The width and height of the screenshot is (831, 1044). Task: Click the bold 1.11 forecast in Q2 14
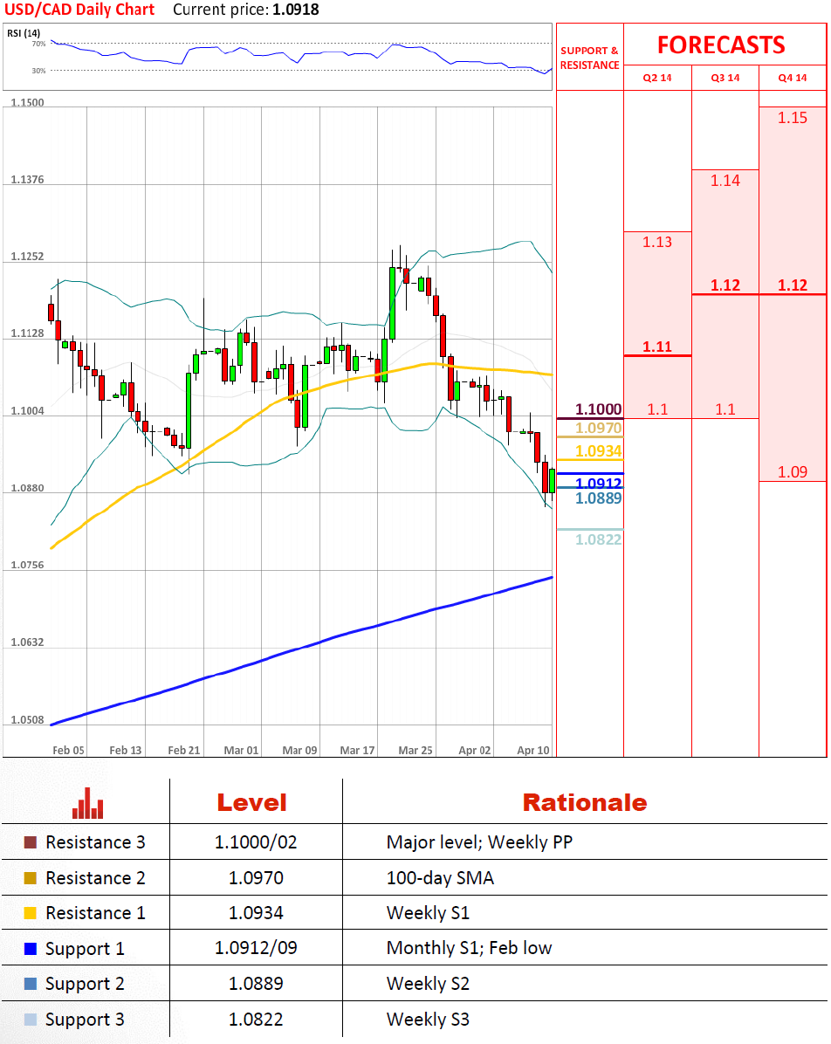coord(656,347)
